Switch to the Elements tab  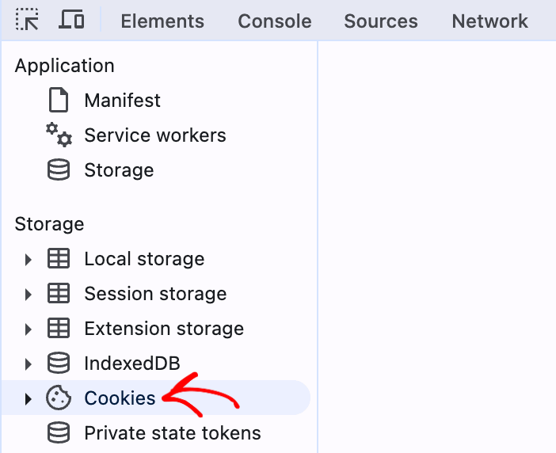point(162,21)
